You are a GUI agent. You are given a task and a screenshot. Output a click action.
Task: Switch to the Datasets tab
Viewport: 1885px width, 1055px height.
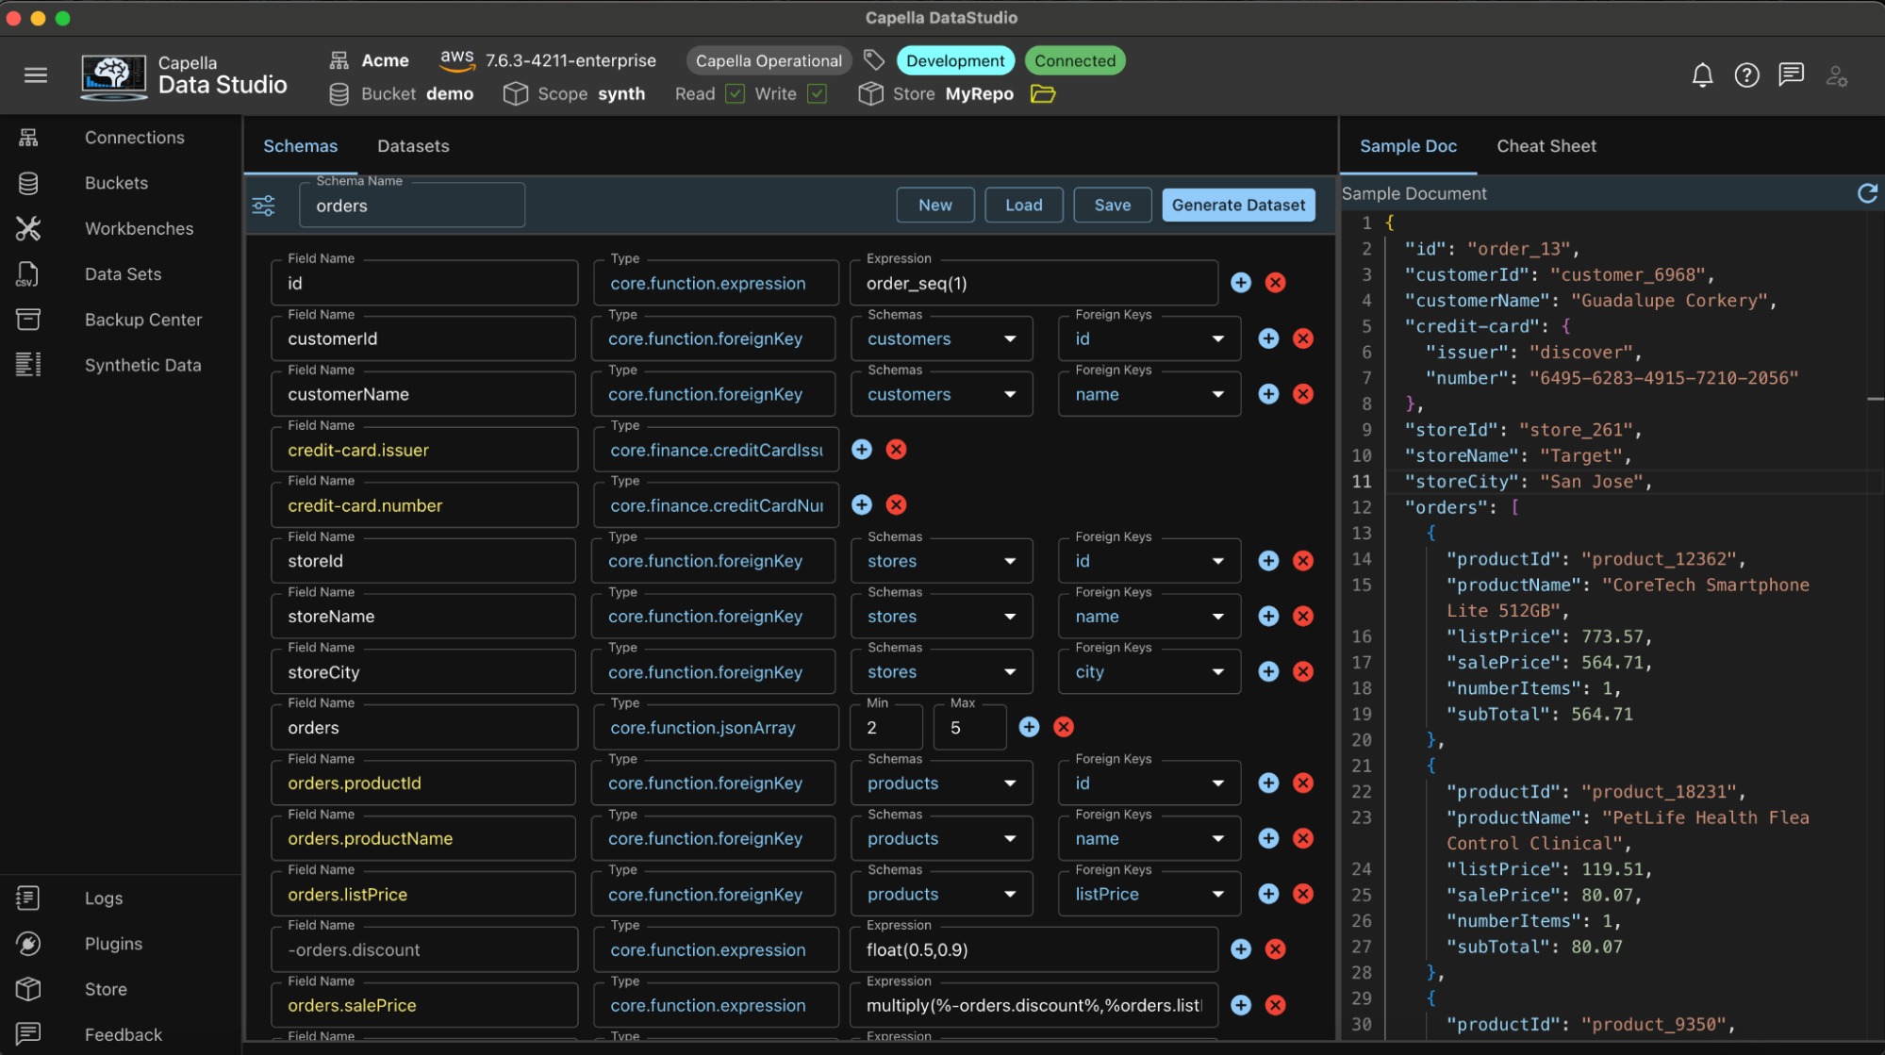pyautogui.click(x=413, y=146)
